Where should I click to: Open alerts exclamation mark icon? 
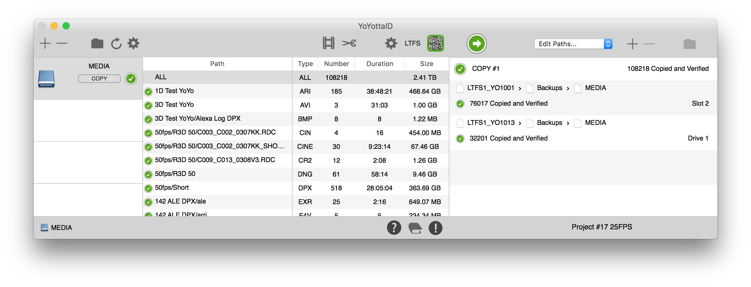435,228
